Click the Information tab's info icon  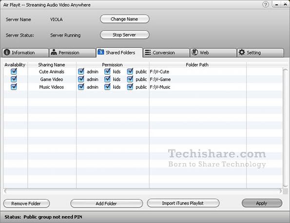(7, 52)
